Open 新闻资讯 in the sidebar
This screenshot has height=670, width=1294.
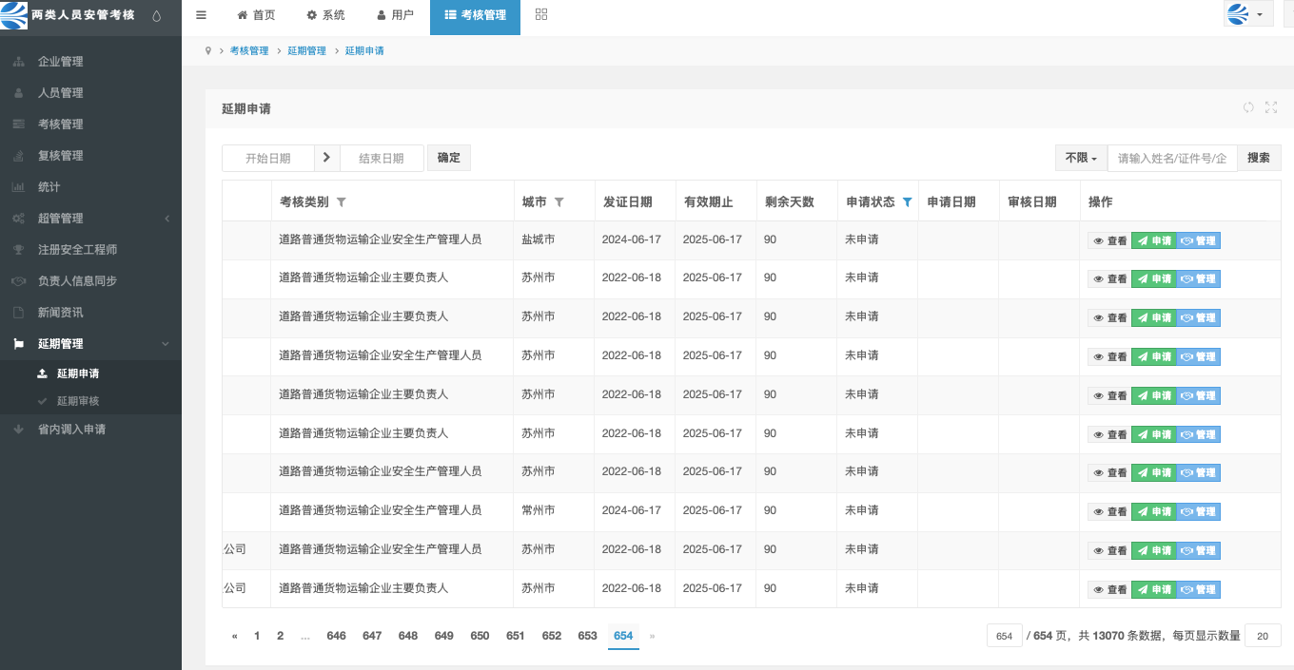(90, 313)
